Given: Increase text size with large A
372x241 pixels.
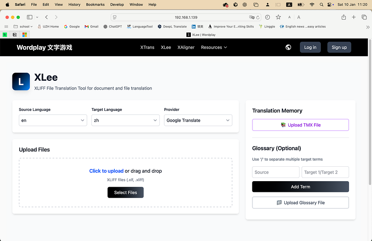Looking at the screenshot, I should point(299,17).
